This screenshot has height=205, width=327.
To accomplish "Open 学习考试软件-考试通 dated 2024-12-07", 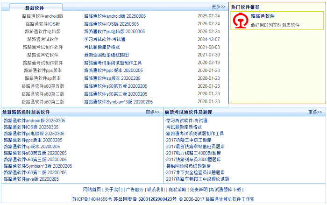I will point(105,39).
